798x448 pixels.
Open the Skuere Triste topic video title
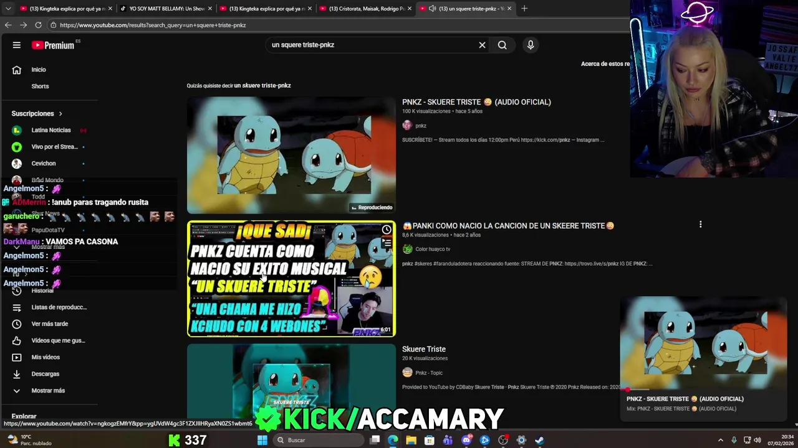point(424,349)
